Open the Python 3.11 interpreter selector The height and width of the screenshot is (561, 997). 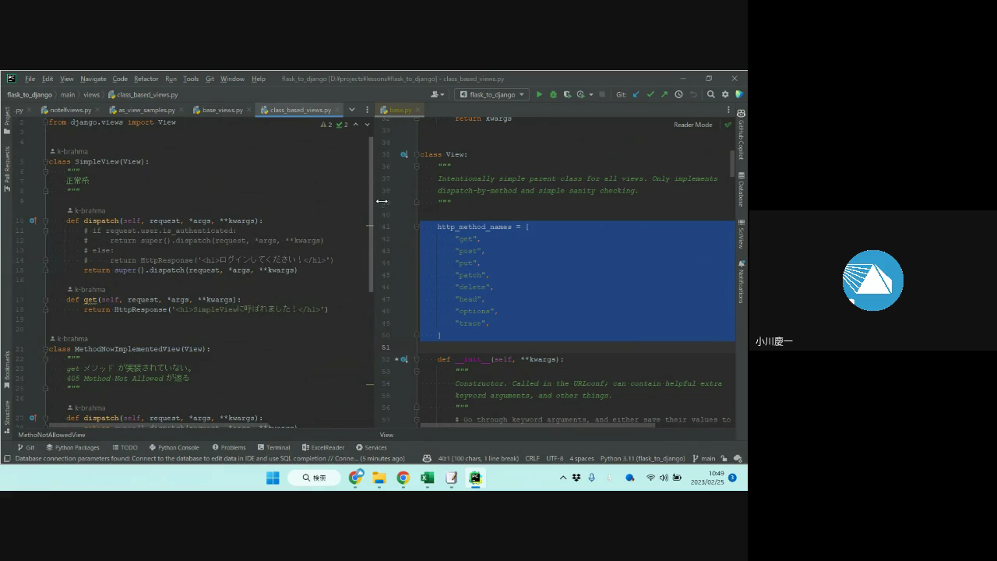pyautogui.click(x=642, y=458)
